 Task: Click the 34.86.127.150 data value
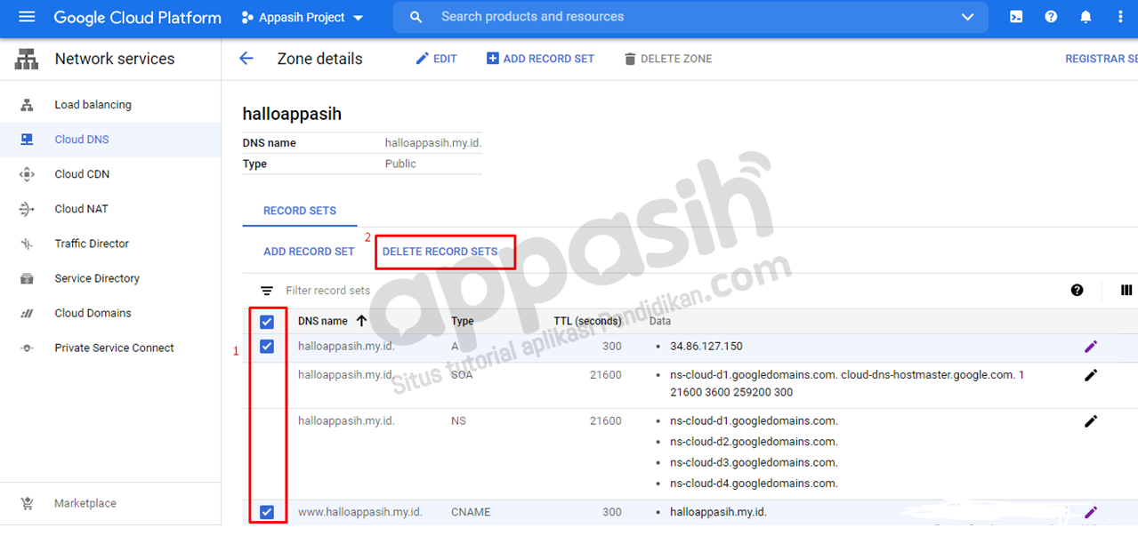(706, 347)
